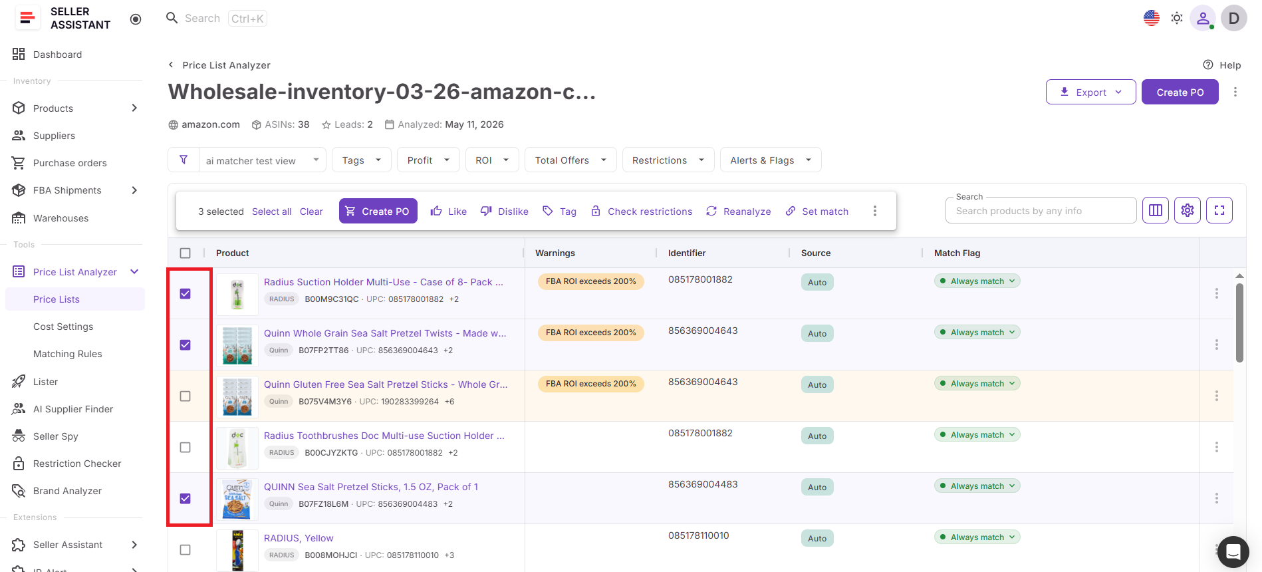Open the Profit filter dropdown
The image size is (1262, 572).
(x=429, y=160)
